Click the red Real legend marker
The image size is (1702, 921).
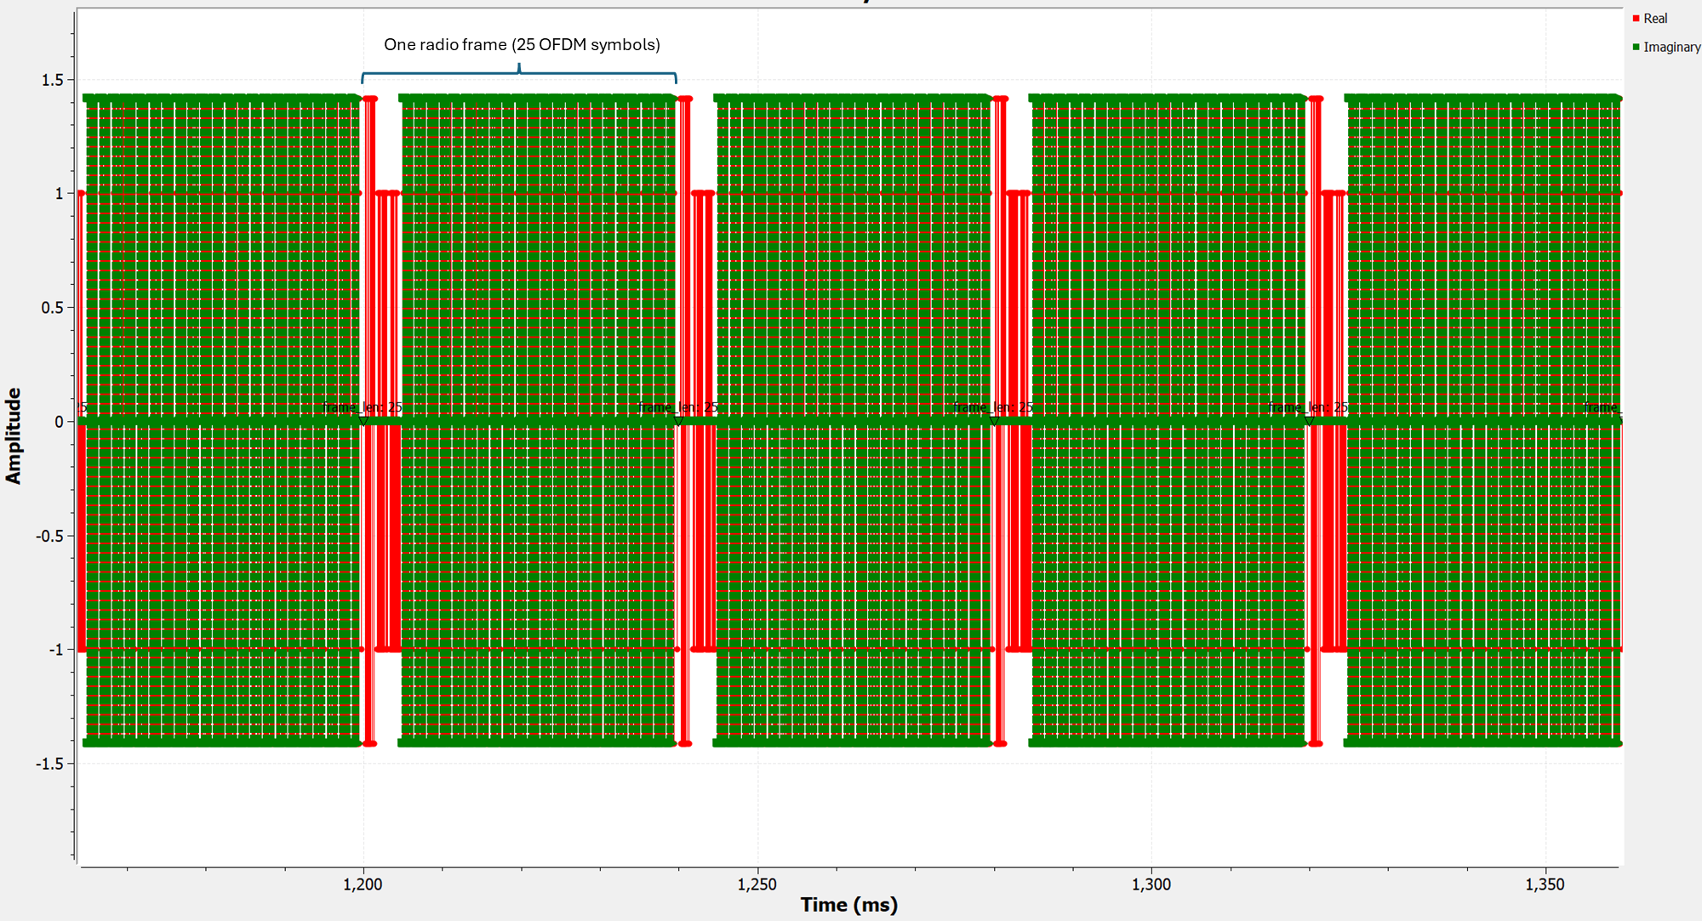(1636, 19)
